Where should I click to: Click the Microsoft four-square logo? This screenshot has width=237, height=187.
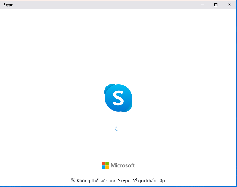(x=105, y=165)
